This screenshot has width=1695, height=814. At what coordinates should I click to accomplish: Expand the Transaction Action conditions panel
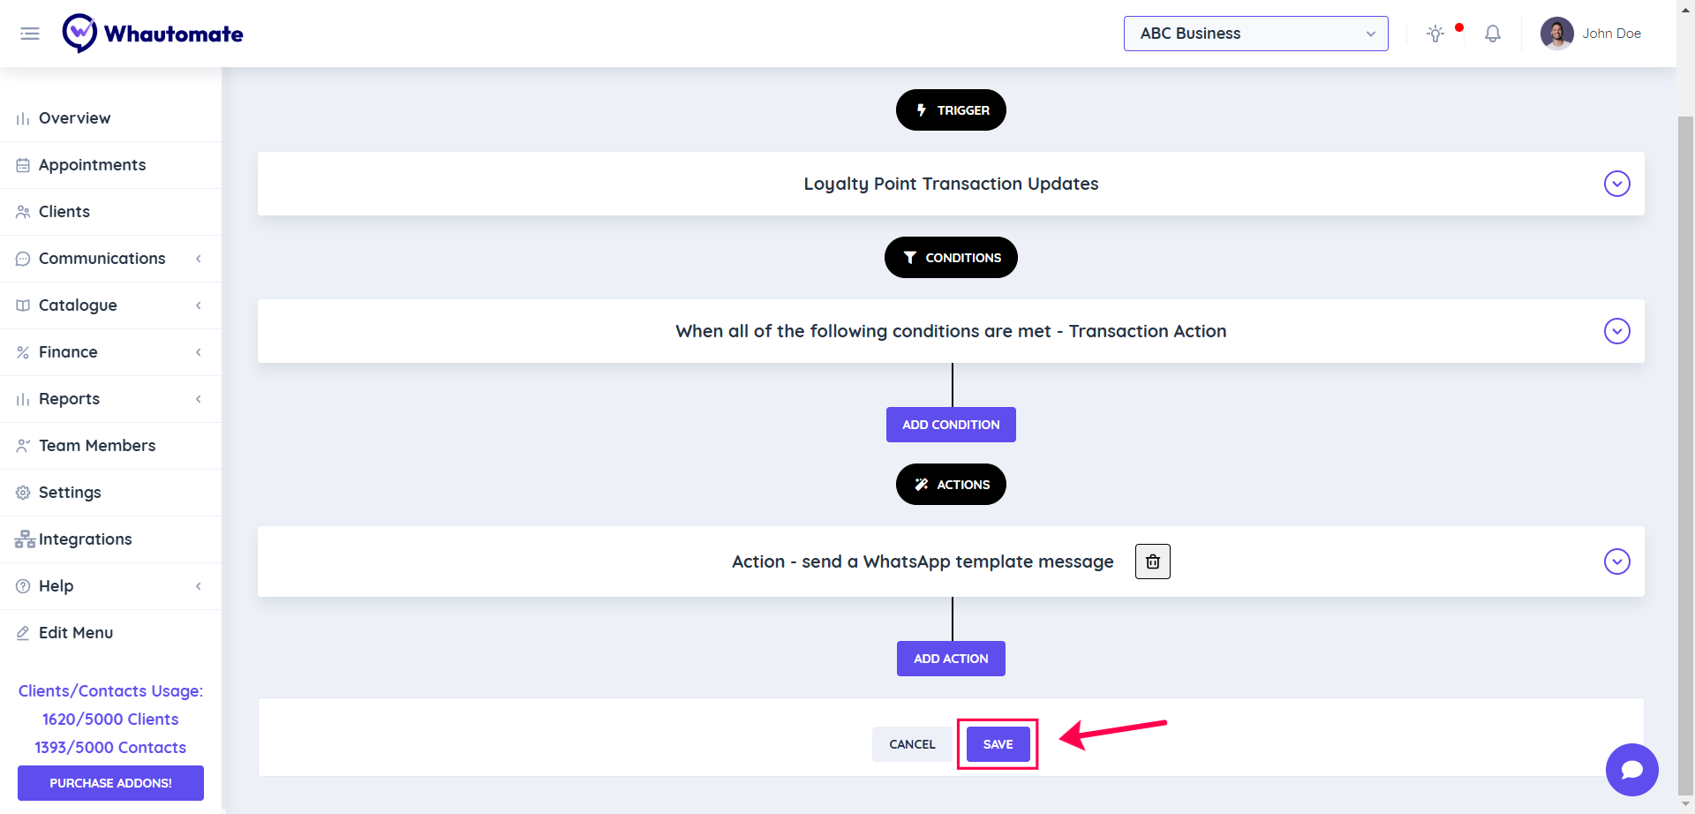[1616, 331]
